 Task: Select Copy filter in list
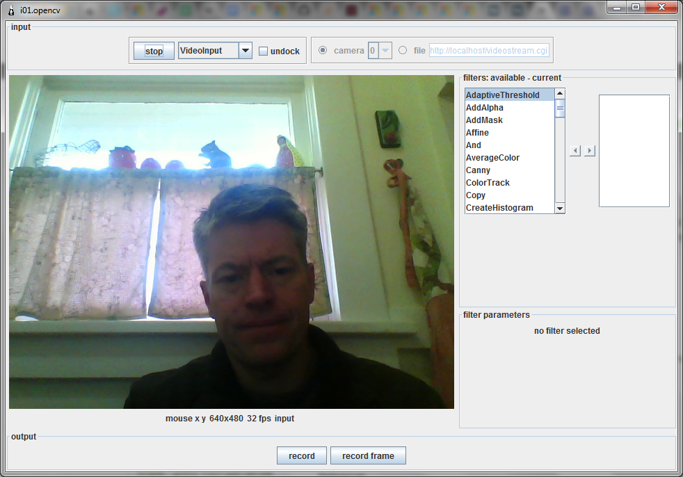(x=509, y=195)
